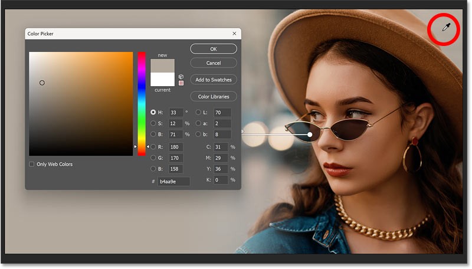The image size is (472, 269).
Task: Click the hex color field b4aa9e
Action: 173,181
